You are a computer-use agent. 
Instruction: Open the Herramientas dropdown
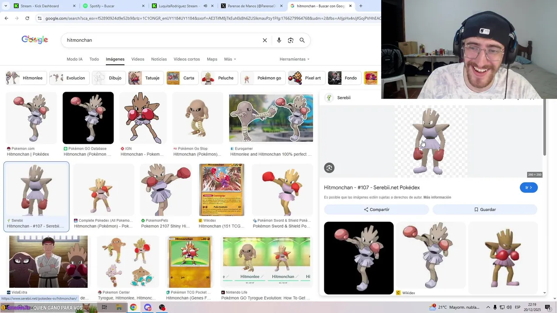click(295, 59)
